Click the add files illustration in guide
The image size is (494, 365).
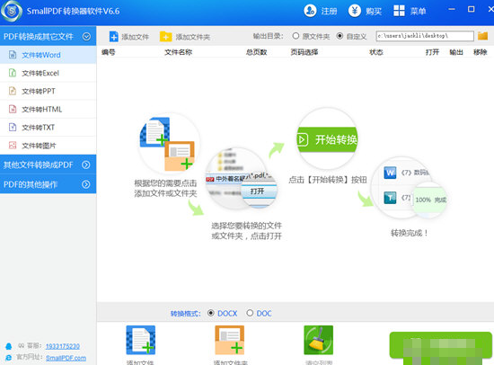pos(169,144)
